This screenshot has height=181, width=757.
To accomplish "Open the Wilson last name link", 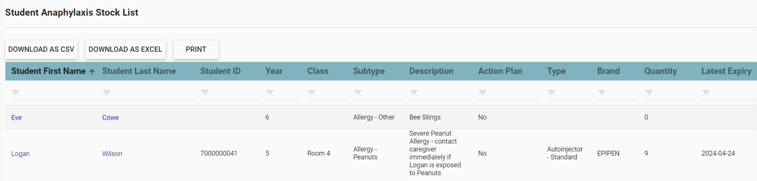I will [112, 154].
